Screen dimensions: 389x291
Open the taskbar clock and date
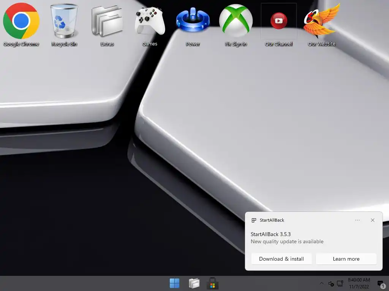pyautogui.click(x=359, y=283)
